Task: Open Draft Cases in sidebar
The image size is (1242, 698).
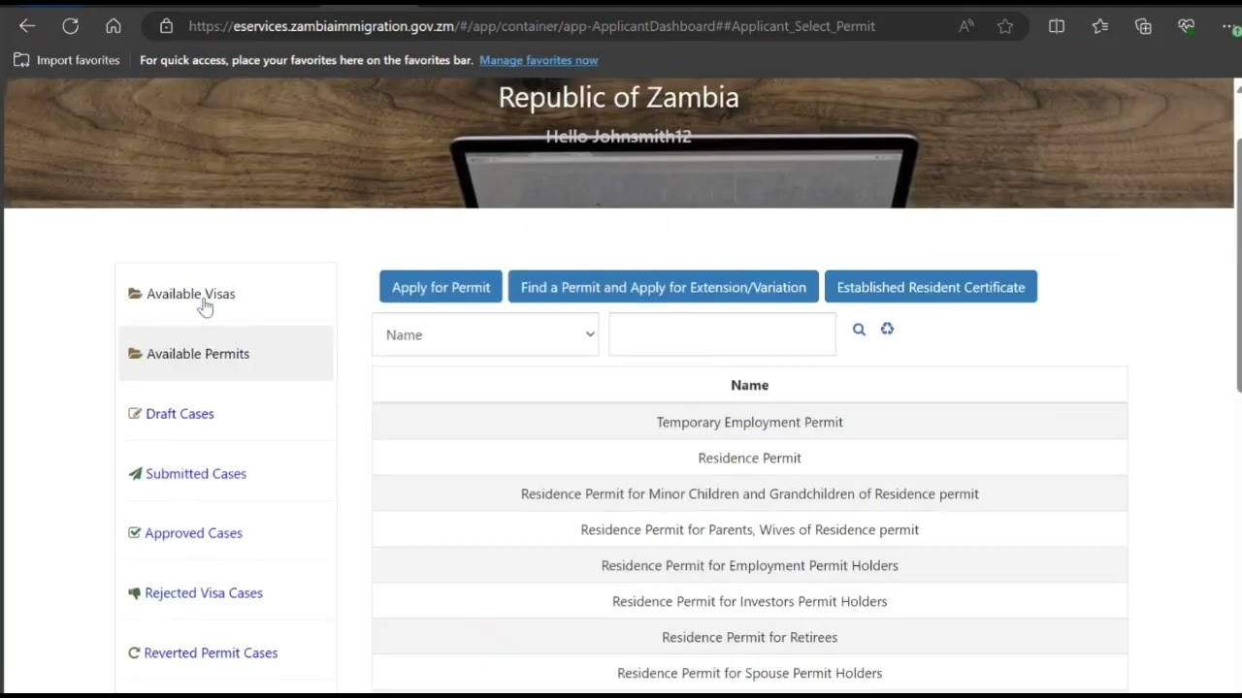Action: (x=180, y=414)
